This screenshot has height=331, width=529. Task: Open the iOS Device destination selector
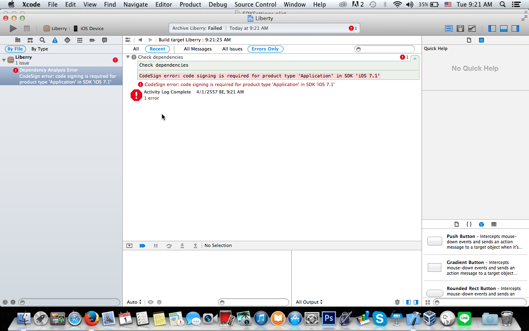[88, 29]
